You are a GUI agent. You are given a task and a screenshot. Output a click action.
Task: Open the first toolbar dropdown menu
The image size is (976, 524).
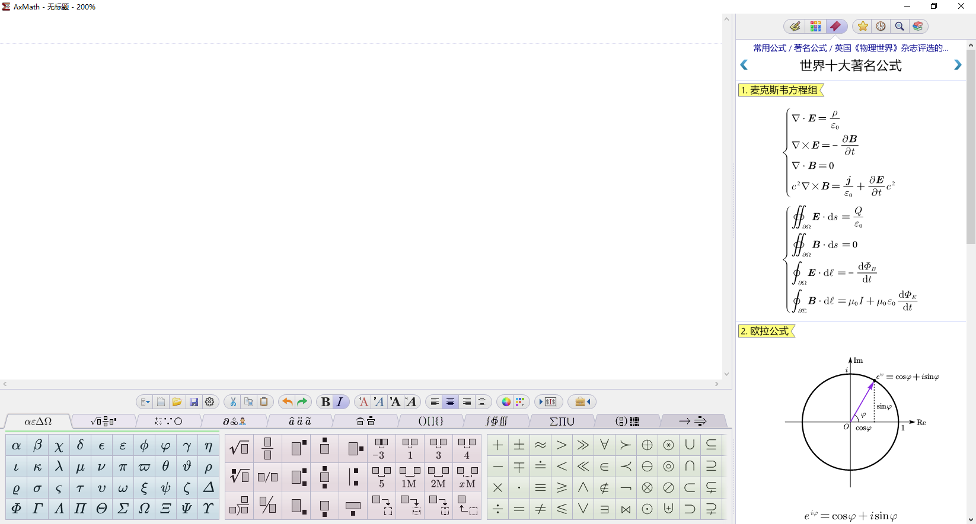[x=145, y=402]
